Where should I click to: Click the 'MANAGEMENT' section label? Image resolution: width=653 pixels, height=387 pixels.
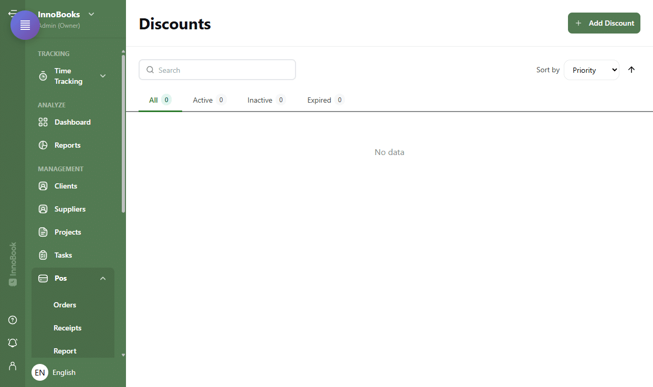tap(60, 169)
